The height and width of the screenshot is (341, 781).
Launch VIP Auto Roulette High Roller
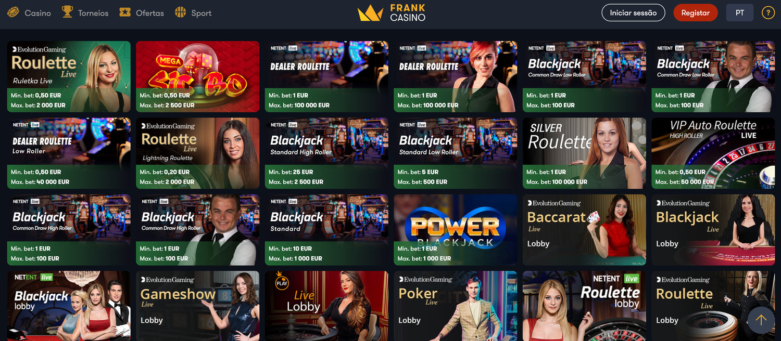click(x=713, y=153)
